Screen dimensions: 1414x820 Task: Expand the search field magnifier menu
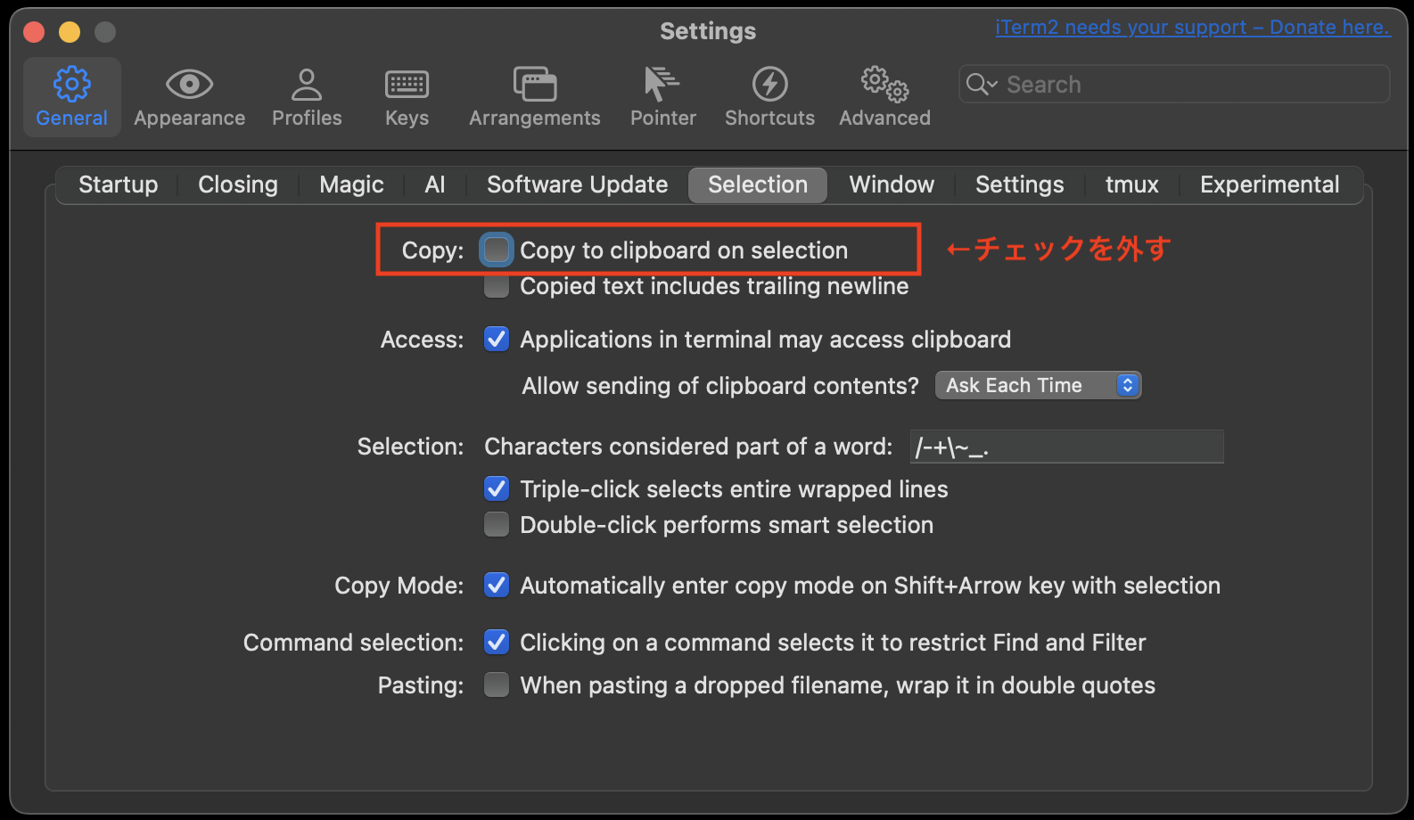(982, 85)
